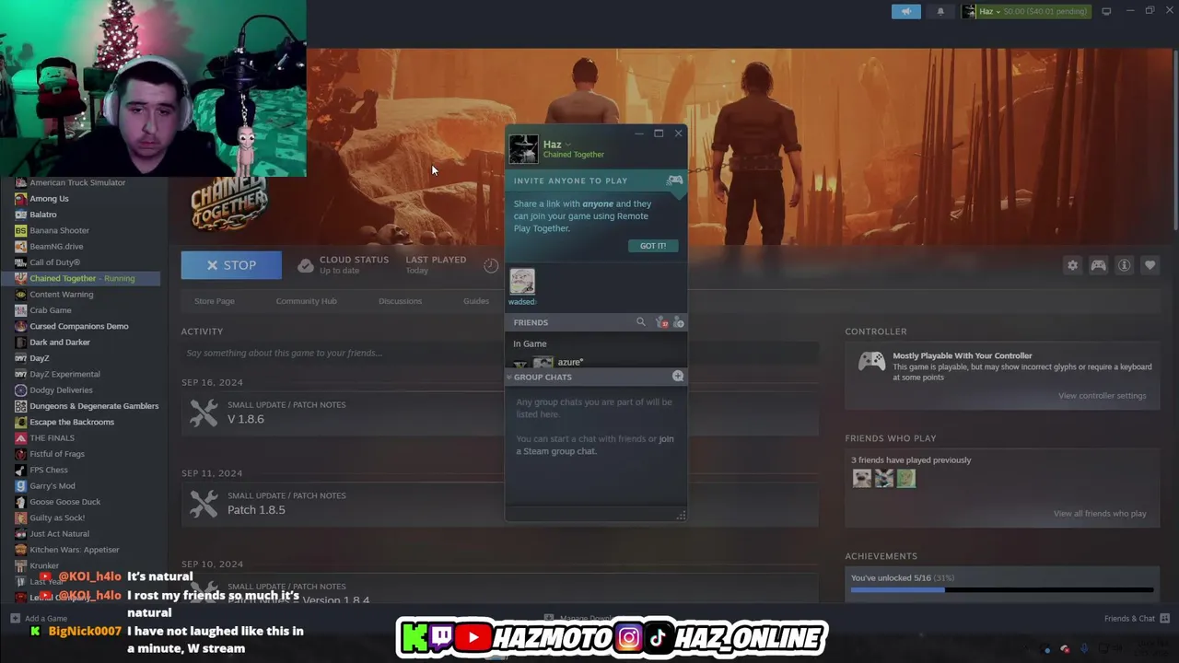This screenshot has height=663, width=1179.
Task: Select Chained Together - Running entry
Action: [x=82, y=278]
